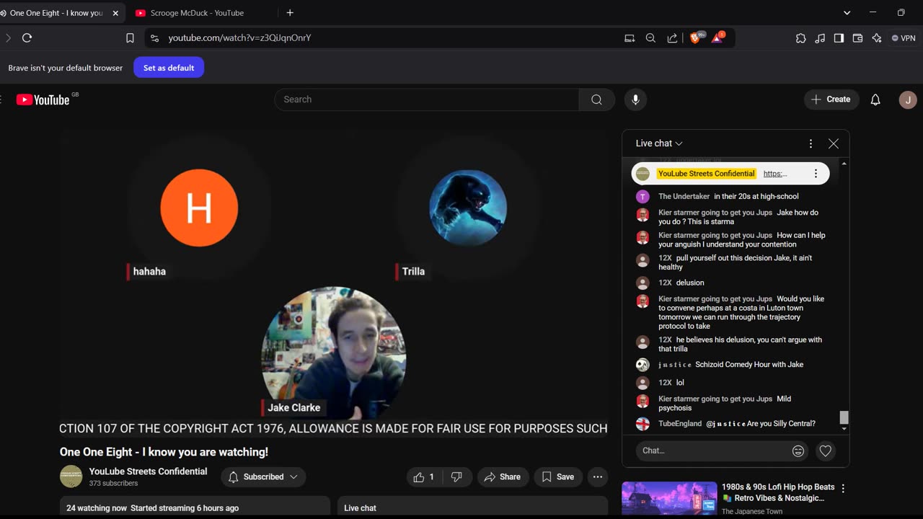
Task: Open YouLube Streets Confidential channel name
Action: click(148, 471)
